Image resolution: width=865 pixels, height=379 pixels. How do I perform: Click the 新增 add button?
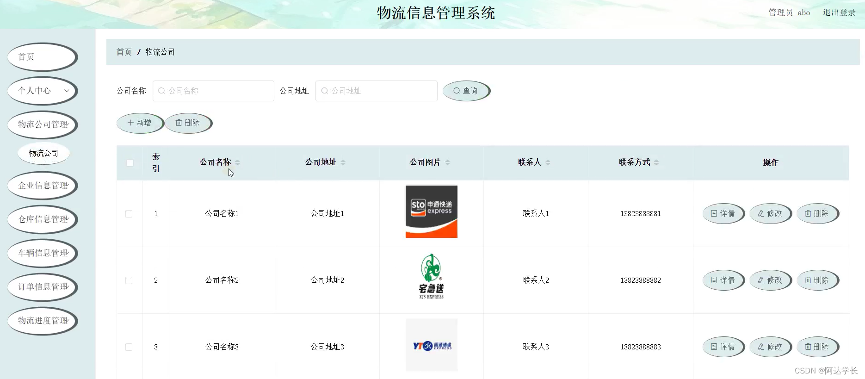click(x=140, y=123)
